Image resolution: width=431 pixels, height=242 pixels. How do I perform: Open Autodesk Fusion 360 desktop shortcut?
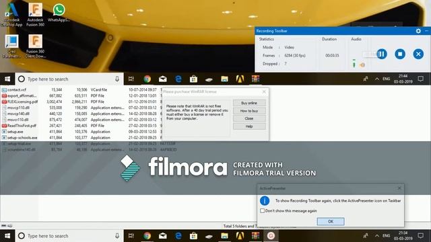(35, 15)
